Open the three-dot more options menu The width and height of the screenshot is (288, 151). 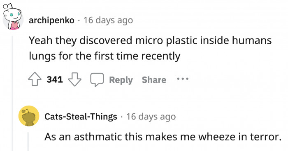pos(183,79)
